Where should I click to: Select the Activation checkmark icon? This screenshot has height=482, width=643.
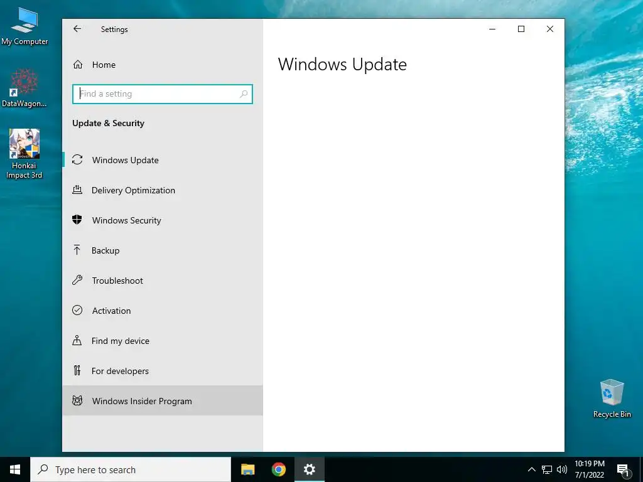tap(77, 310)
